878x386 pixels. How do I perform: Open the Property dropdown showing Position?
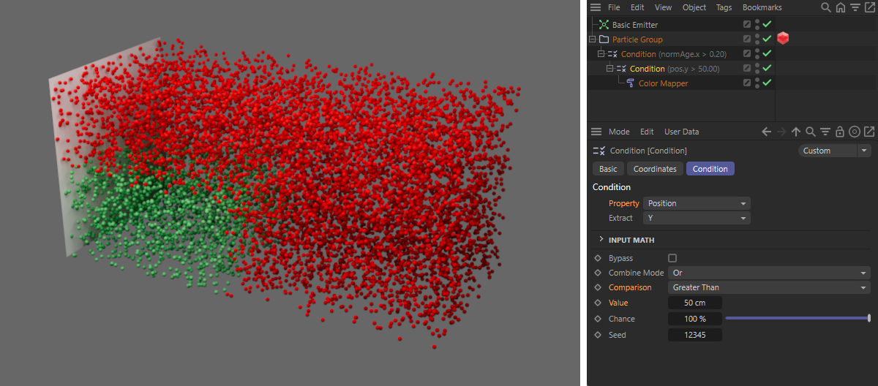pyautogui.click(x=697, y=203)
